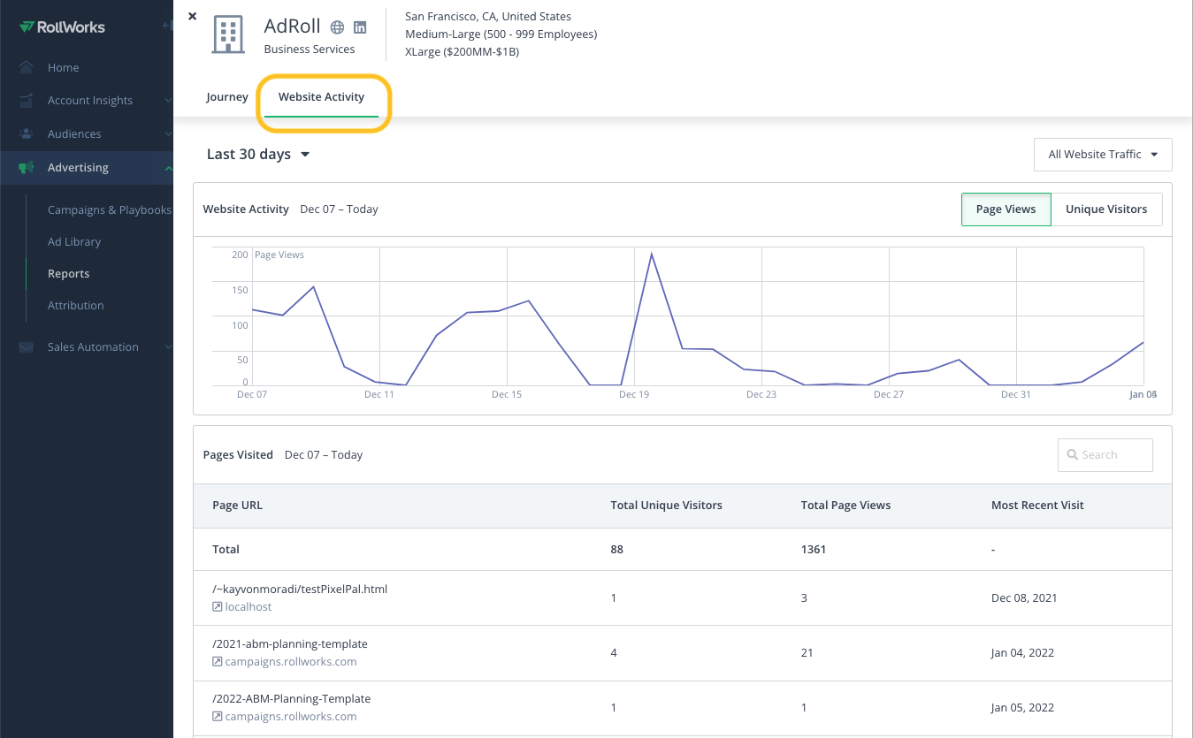The image size is (1193, 738).
Task: Click Dec 08, 2021 visit date
Action: click(x=1024, y=598)
